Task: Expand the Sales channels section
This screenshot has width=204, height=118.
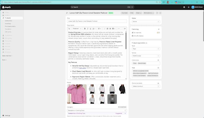Action: tap(7, 56)
